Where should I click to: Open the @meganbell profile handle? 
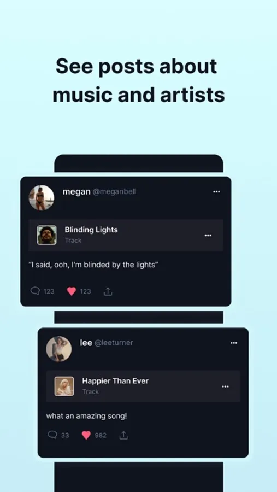pos(115,192)
